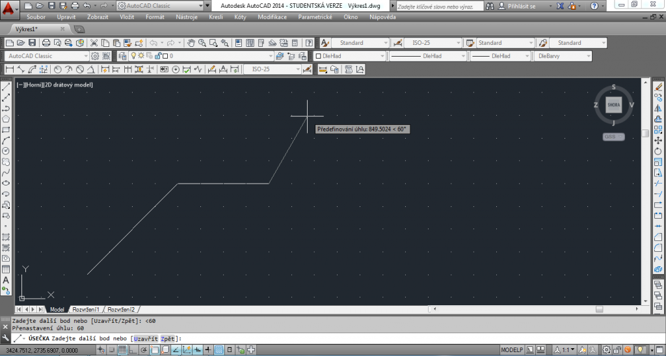Open the Soubor menu
Viewport: 666px width, 356px height.
click(36, 17)
